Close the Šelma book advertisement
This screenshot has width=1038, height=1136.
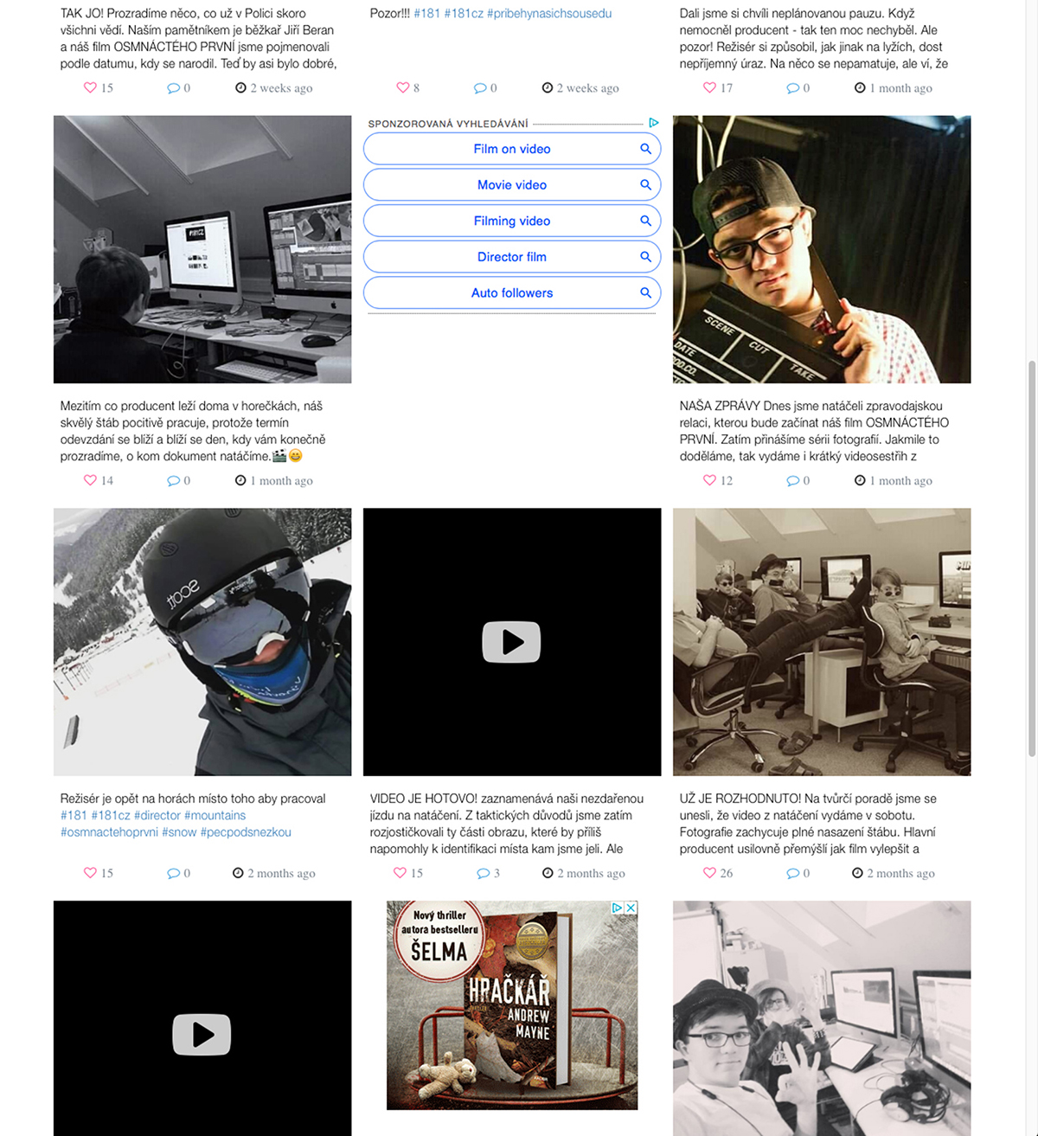tap(631, 908)
